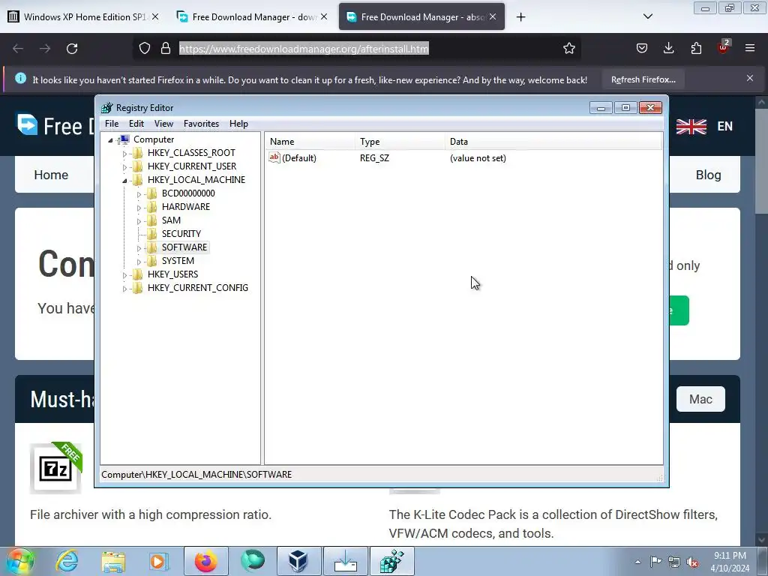Open Firefox extensions puzzle icon

(x=696, y=49)
